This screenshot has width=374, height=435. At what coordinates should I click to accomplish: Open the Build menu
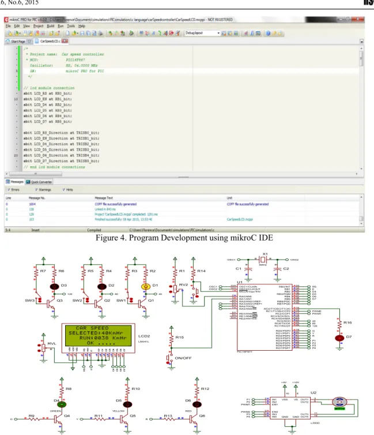[50, 26]
